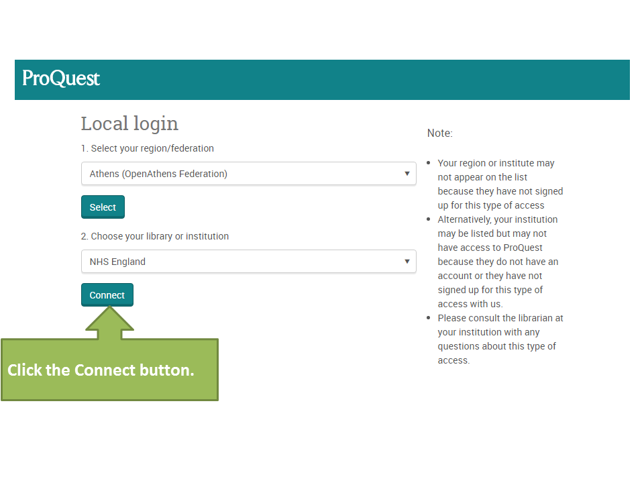Select the Athens (OpenAthens Federation) field
Image resolution: width=644 pixels, height=483 pixels.
248,173
